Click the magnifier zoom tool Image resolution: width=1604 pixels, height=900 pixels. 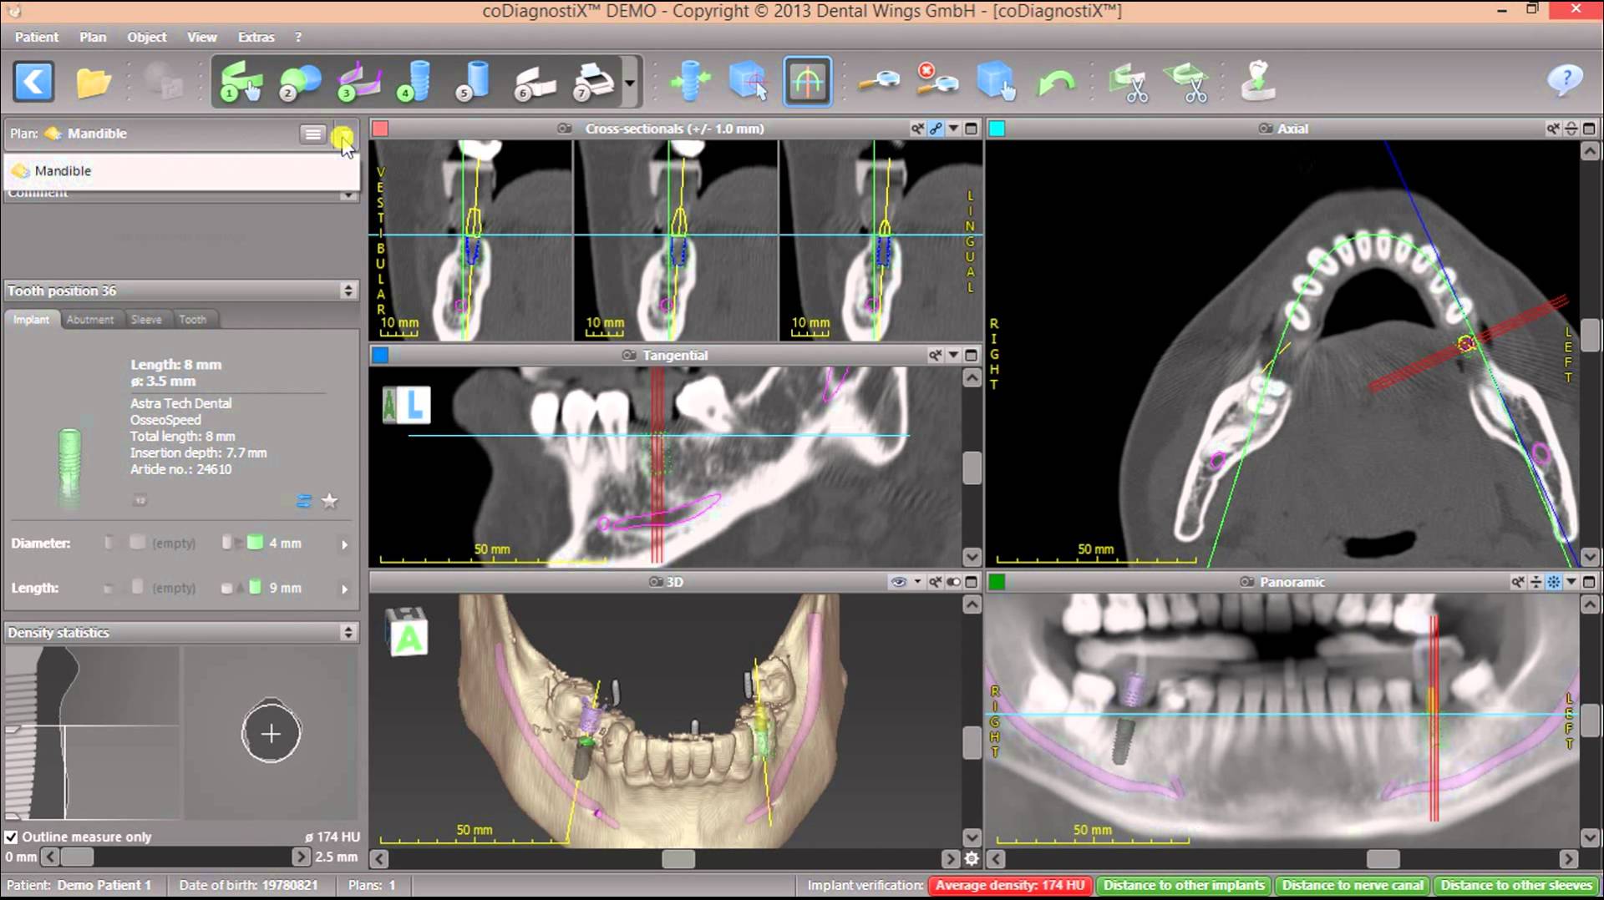pos(879,82)
